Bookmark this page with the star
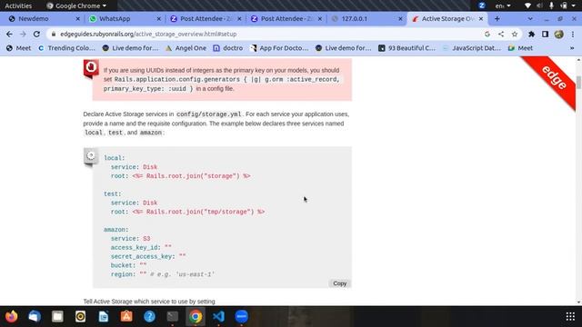The height and width of the screenshot is (327, 582). click(515, 35)
